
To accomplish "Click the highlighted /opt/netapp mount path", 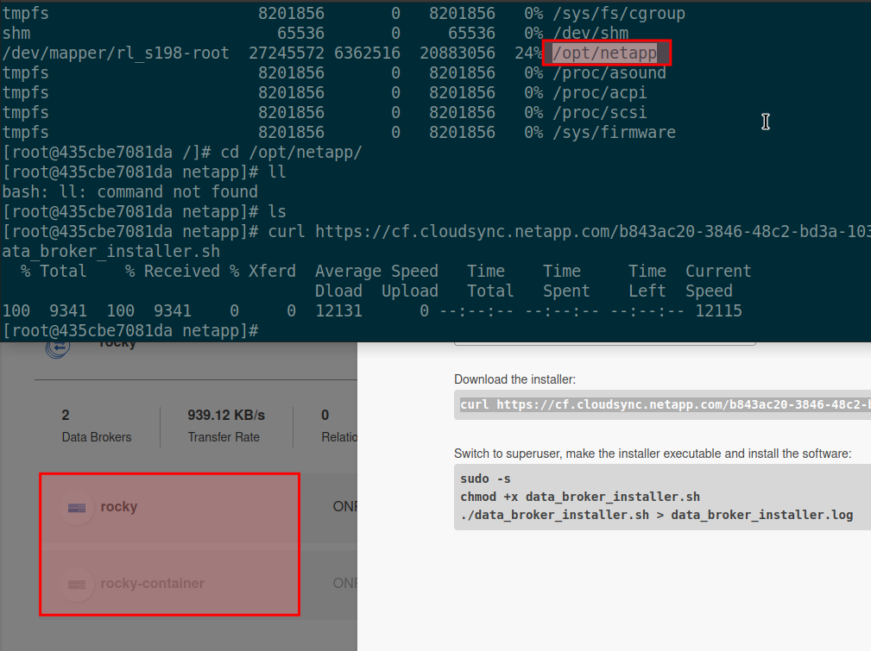I will tap(605, 53).
